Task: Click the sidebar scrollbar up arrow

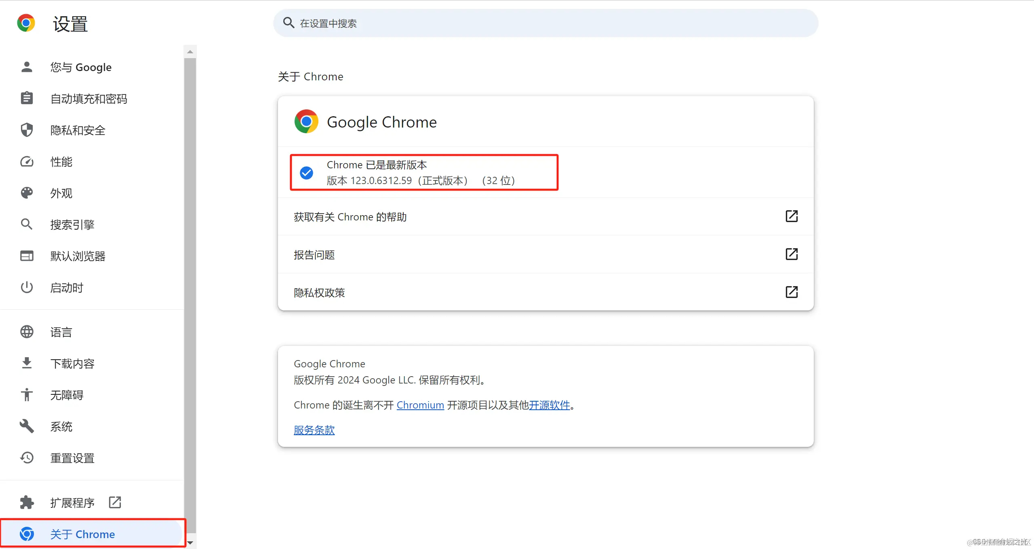Action: pyautogui.click(x=190, y=52)
